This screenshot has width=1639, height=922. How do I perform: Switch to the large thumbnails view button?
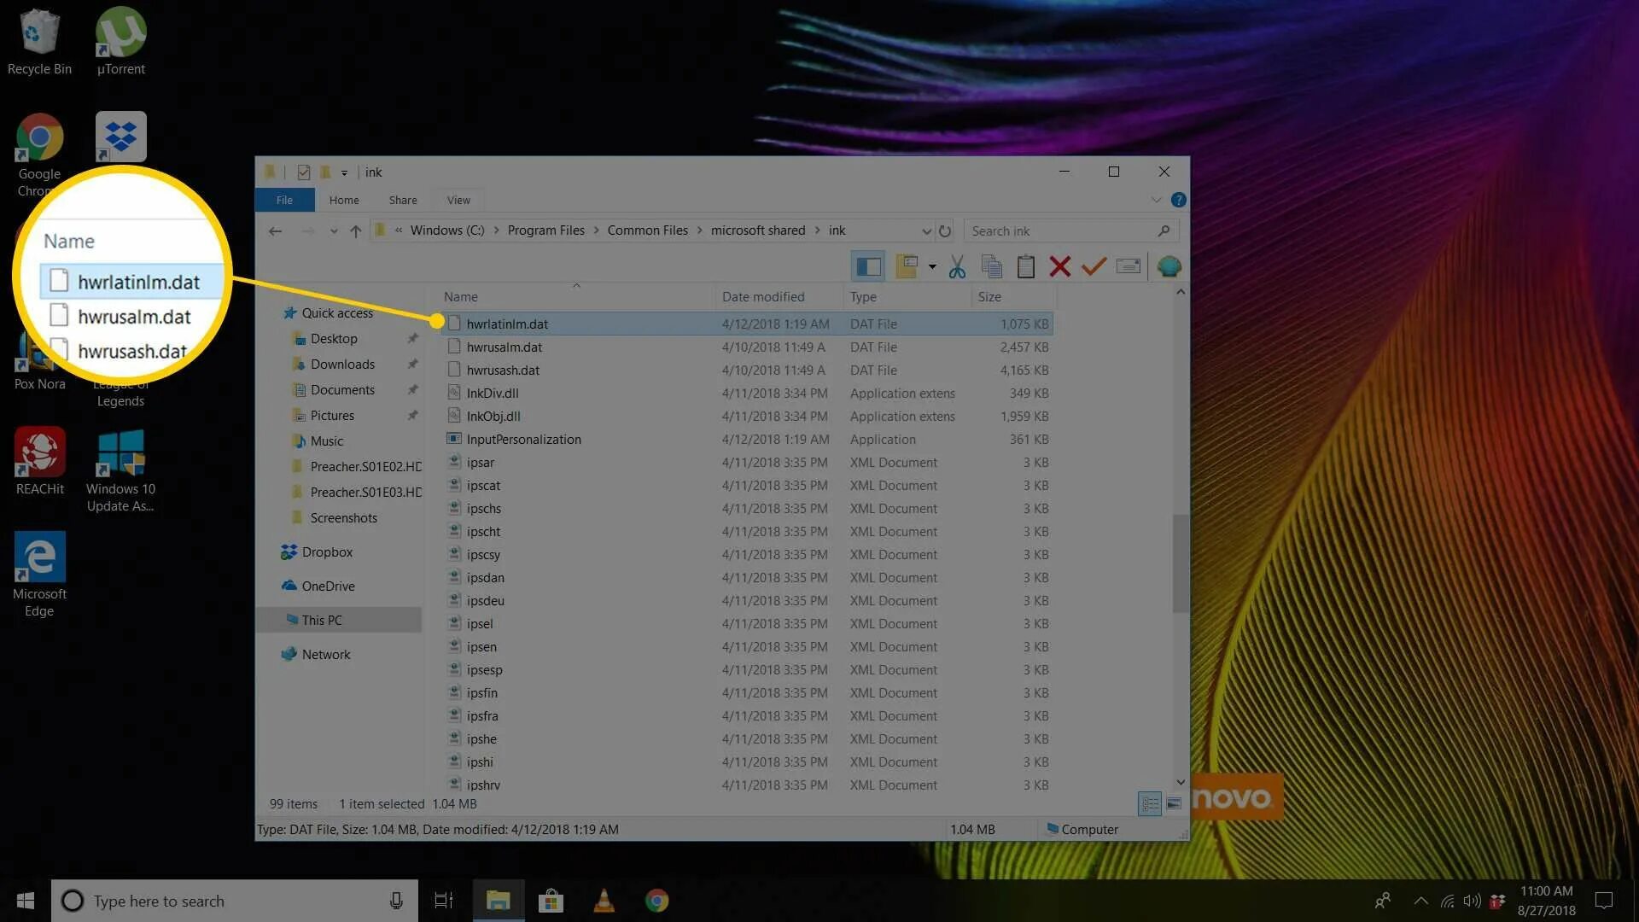(x=1175, y=803)
